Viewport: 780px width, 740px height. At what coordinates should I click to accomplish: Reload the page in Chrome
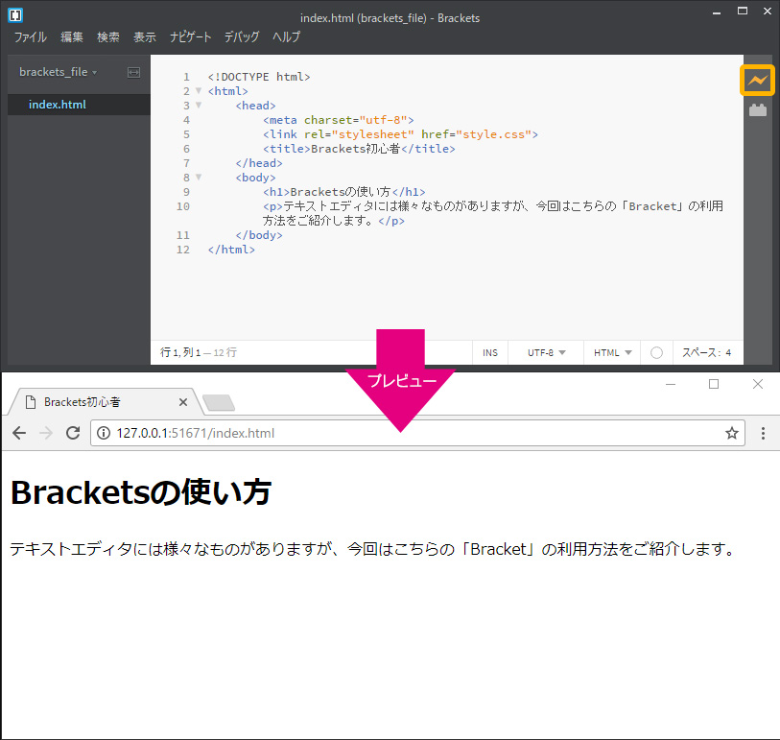click(x=72, y=433)
